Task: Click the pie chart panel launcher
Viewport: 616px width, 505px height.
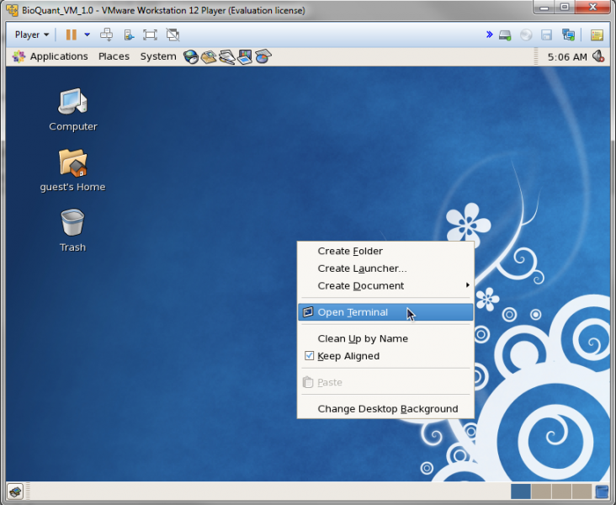Action: (x=263, y=57)
